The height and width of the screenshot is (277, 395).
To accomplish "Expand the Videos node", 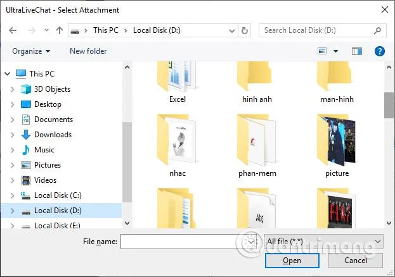I will (x=12, y=180).
